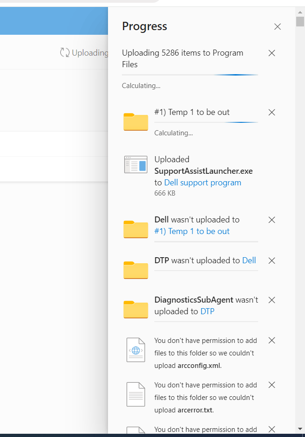Click the Uploading sync status indicator
Image resolution: width=305 pixels, height=437 pixels.
84,53
